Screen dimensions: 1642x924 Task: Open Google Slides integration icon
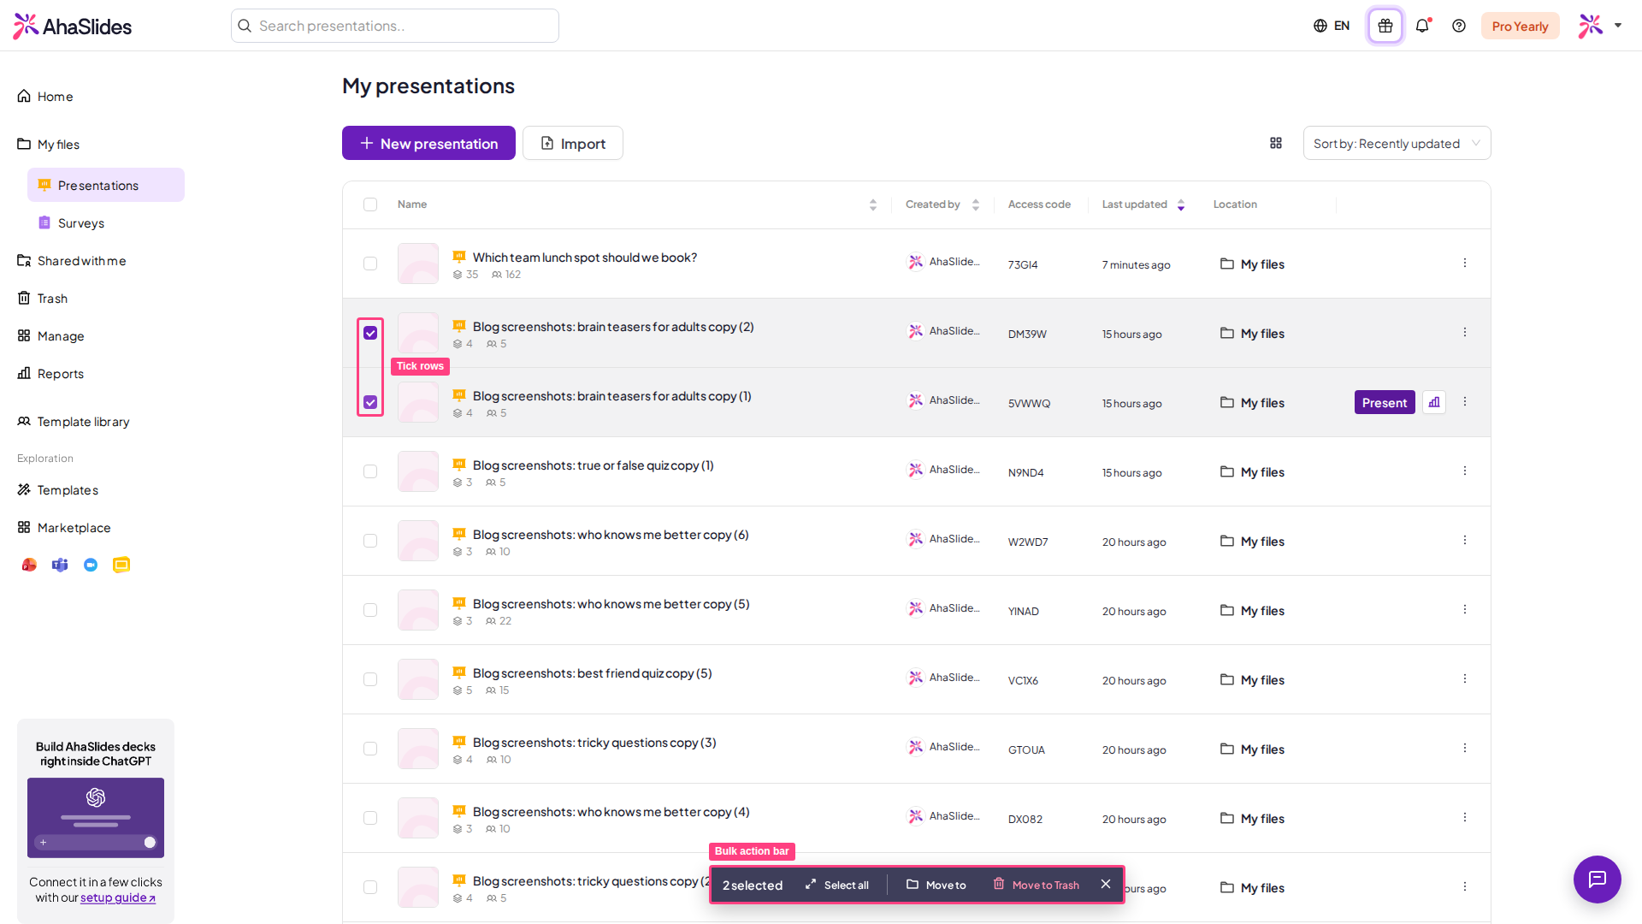(x=121, y=565)
